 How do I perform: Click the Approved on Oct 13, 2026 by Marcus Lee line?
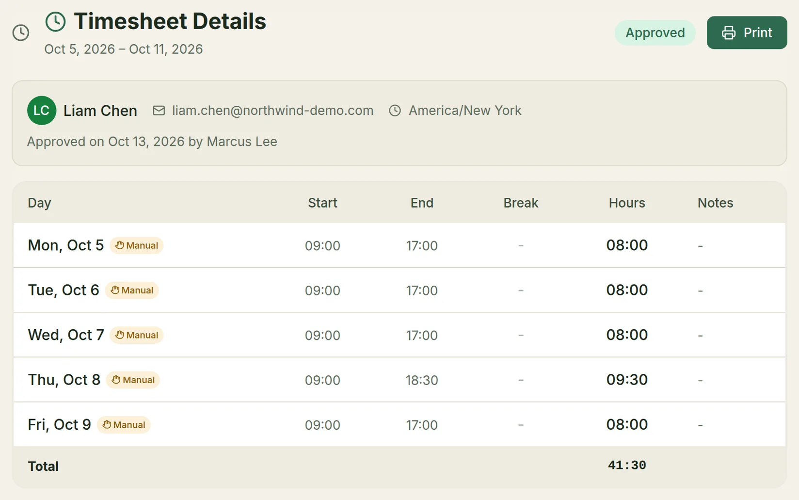[152, 142]
